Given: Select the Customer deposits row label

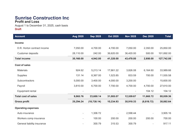Looking at the screenshot, I should coord(28,53).
